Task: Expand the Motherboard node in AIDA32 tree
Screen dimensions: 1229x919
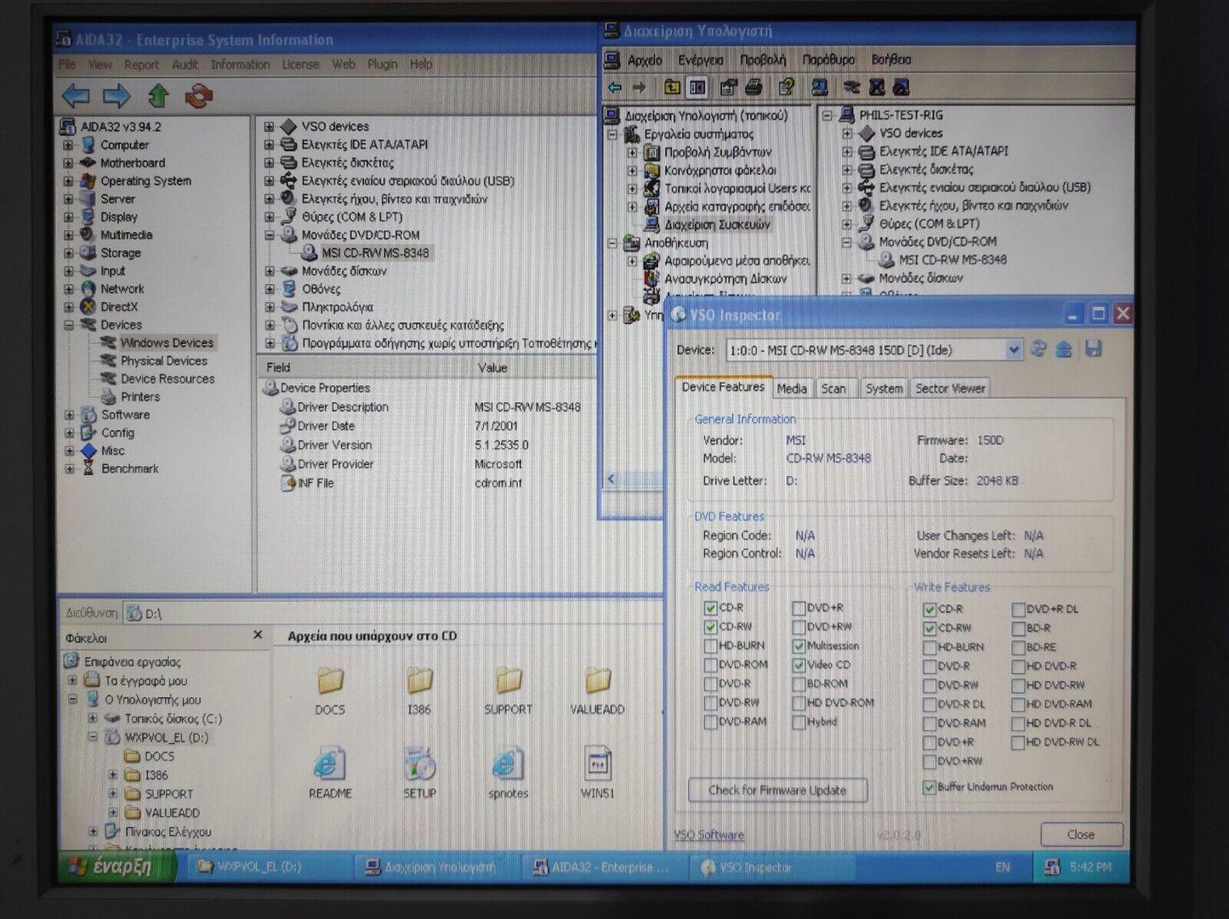Action: pyautogui.click(x=69, y=163)
